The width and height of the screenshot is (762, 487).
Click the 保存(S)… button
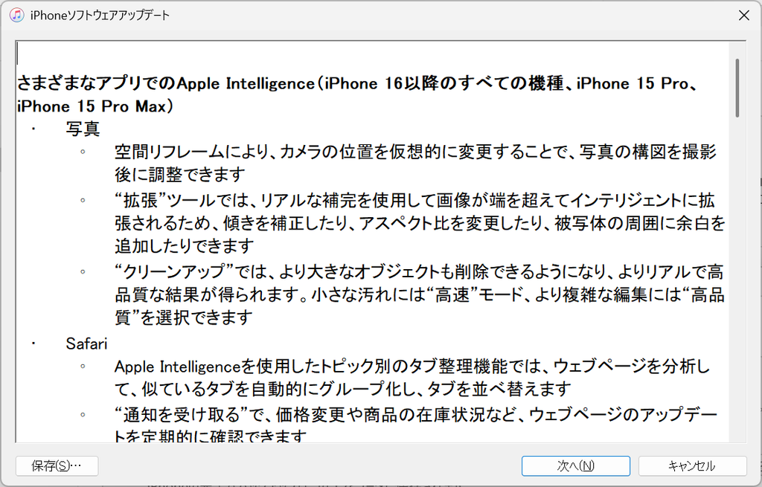coord(57,466)
